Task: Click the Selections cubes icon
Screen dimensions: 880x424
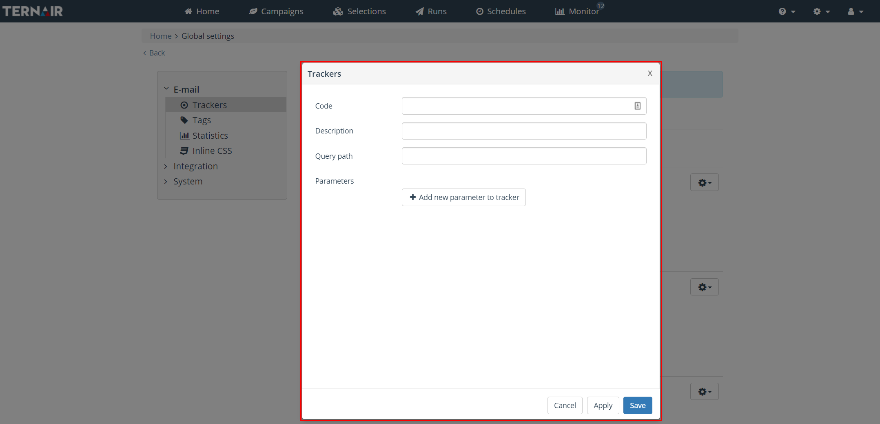Action: (338, 11)
